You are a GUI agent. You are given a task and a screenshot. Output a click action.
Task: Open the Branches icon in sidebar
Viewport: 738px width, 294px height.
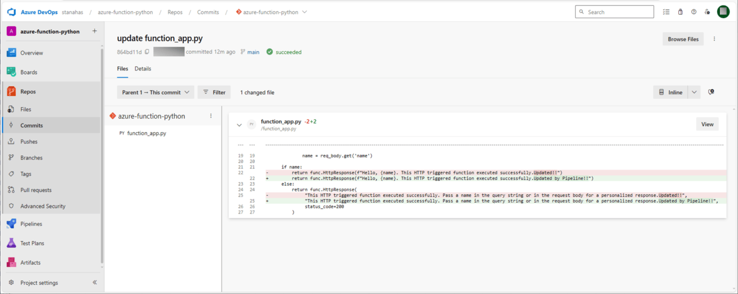(x=11, y=158)
